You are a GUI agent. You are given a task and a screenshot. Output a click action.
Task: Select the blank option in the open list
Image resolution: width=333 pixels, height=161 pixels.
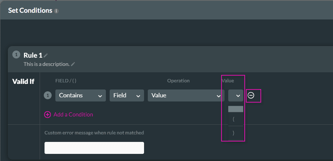coord(236,109)
